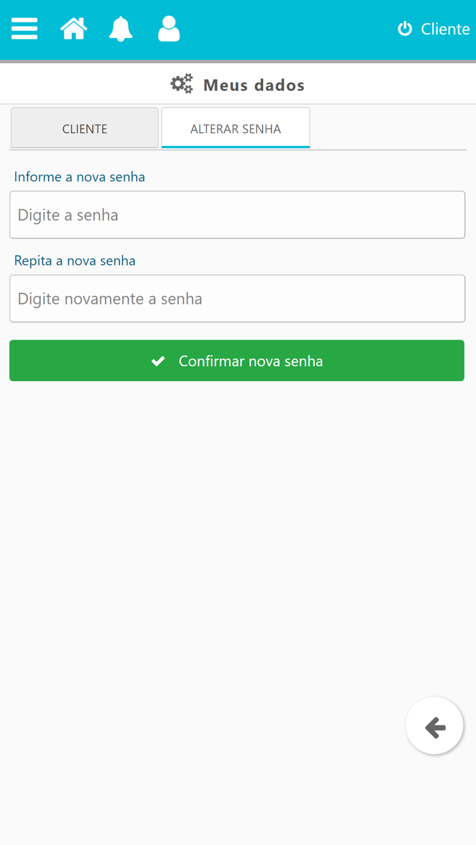Click the Repita a nova senha label
Screen dimensions: 476x845
(75, 260)
